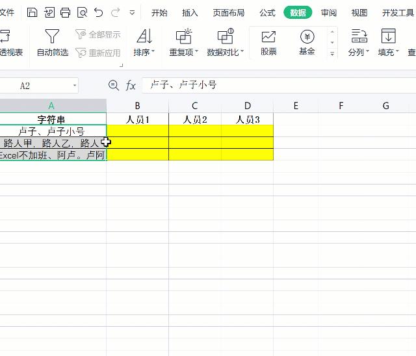Click yellow cell under 人员3 in last data row
This screenshot has width=416, height=356.
tap(247, 155)
